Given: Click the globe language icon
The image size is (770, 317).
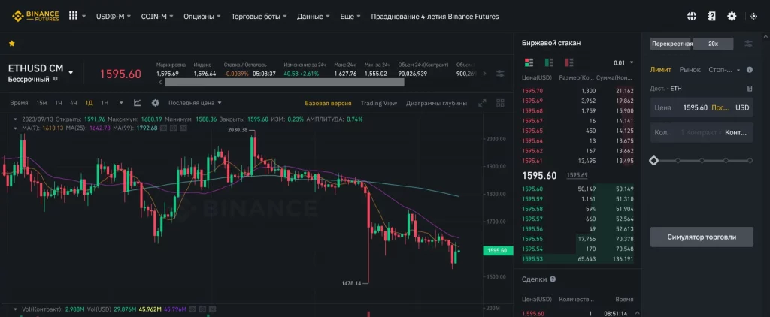Looking at the screenshot, I should tap(692, 17).
